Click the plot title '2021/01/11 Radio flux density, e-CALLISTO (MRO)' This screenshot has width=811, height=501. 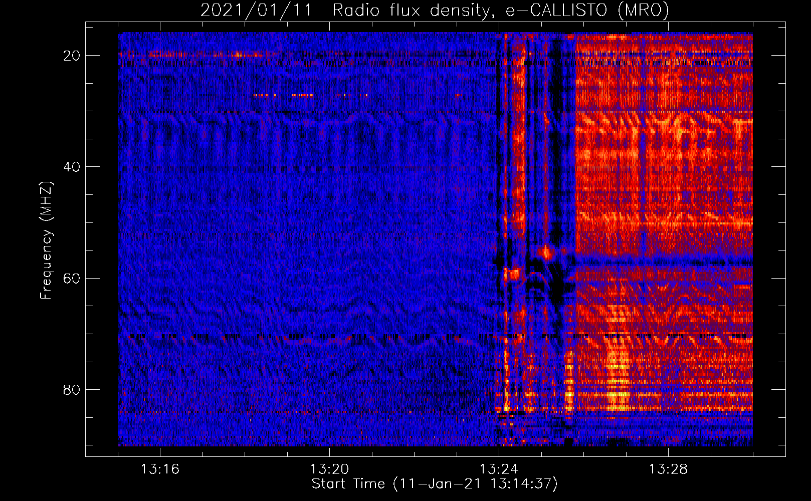point(435,10)
